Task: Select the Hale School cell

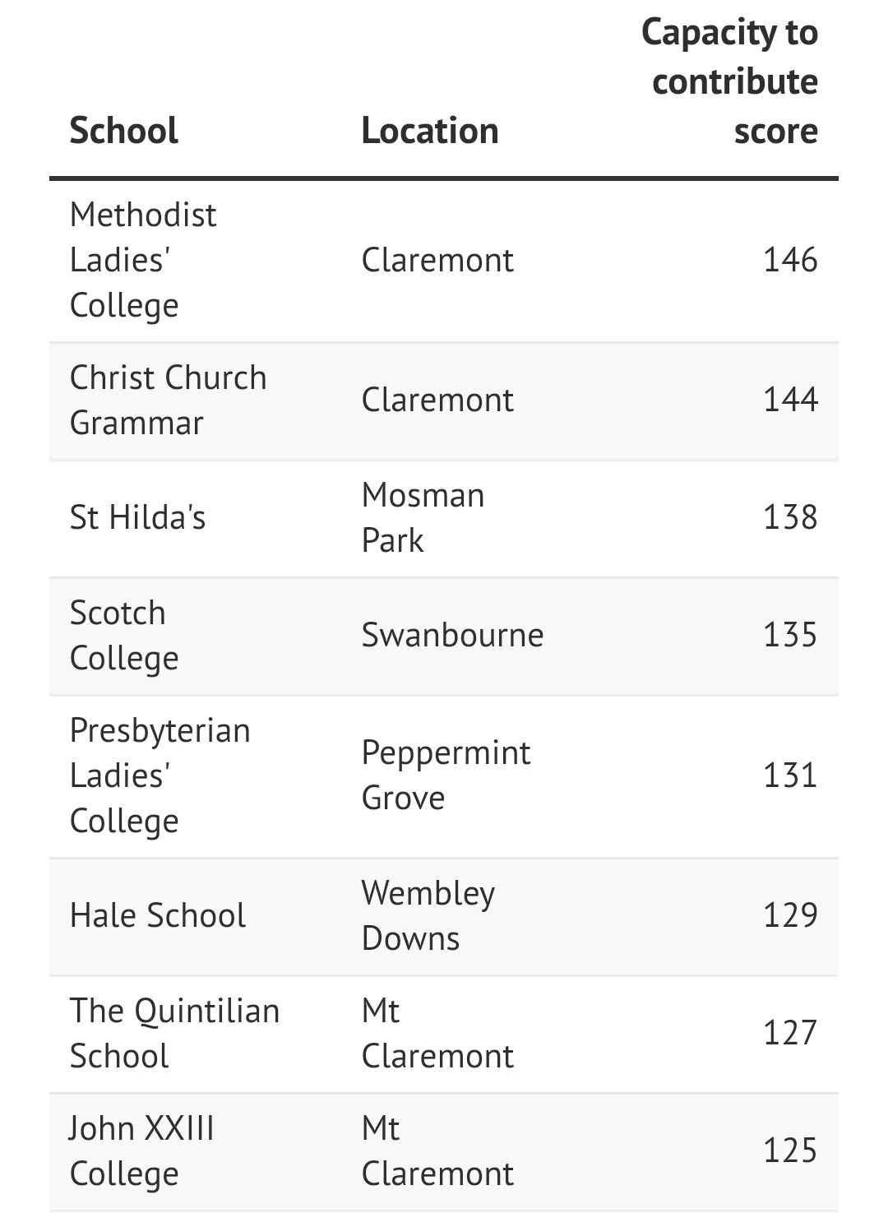Action: coord(157,915)
